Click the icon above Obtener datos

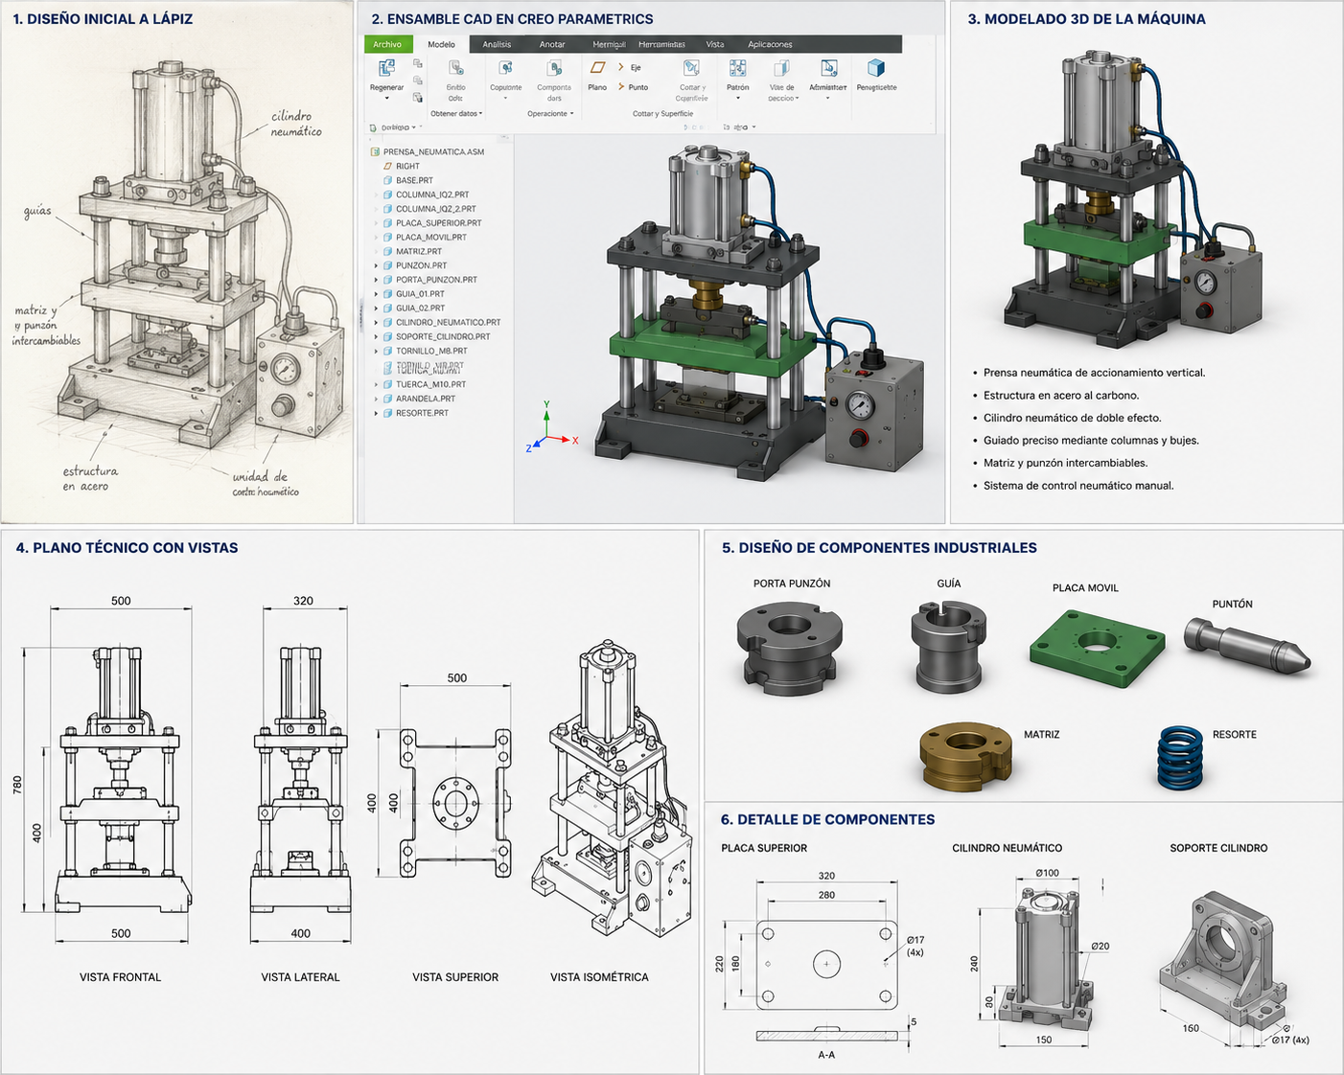tap(455, 68)
